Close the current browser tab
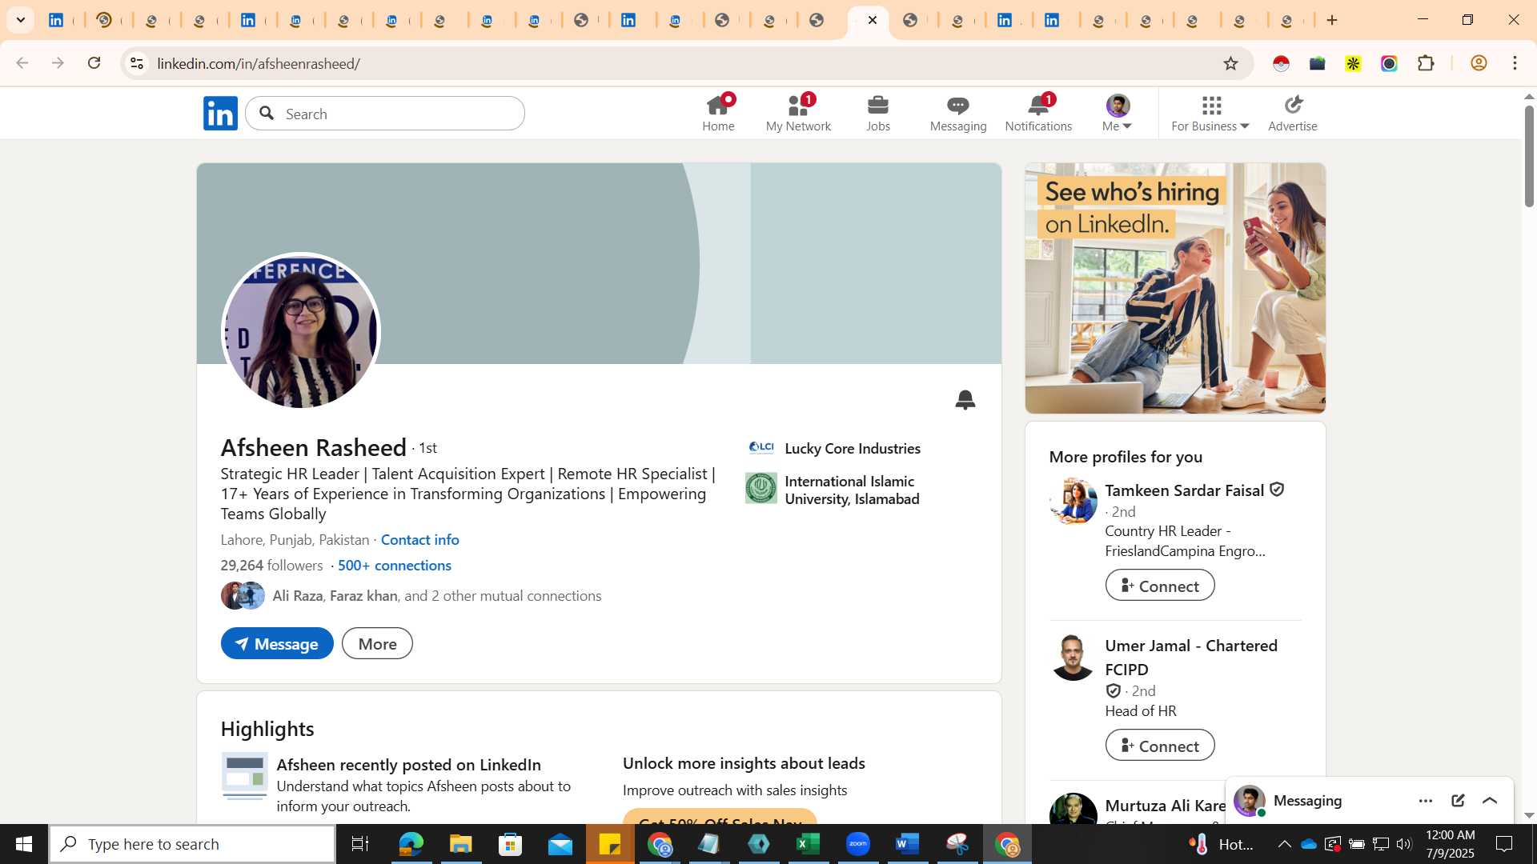 [873, 20]
